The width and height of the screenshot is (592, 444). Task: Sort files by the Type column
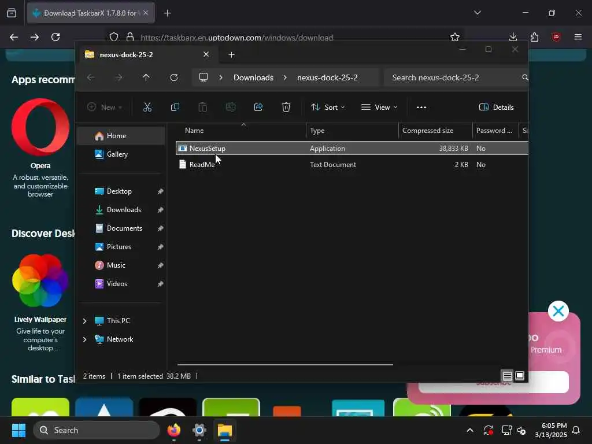(352, 131)
